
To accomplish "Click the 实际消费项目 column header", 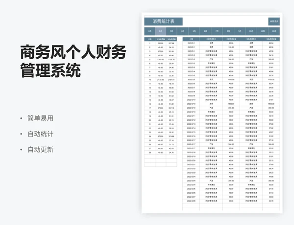I will tap(251, 39).
